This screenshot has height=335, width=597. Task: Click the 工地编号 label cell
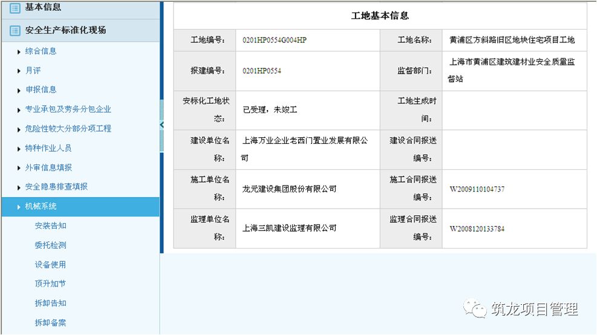coord(205,40)
